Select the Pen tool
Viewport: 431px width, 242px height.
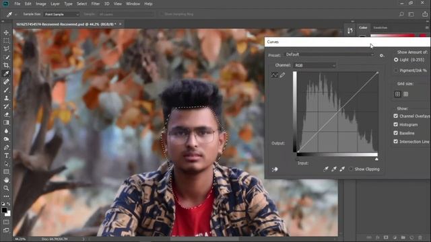[x=6, y=147]
